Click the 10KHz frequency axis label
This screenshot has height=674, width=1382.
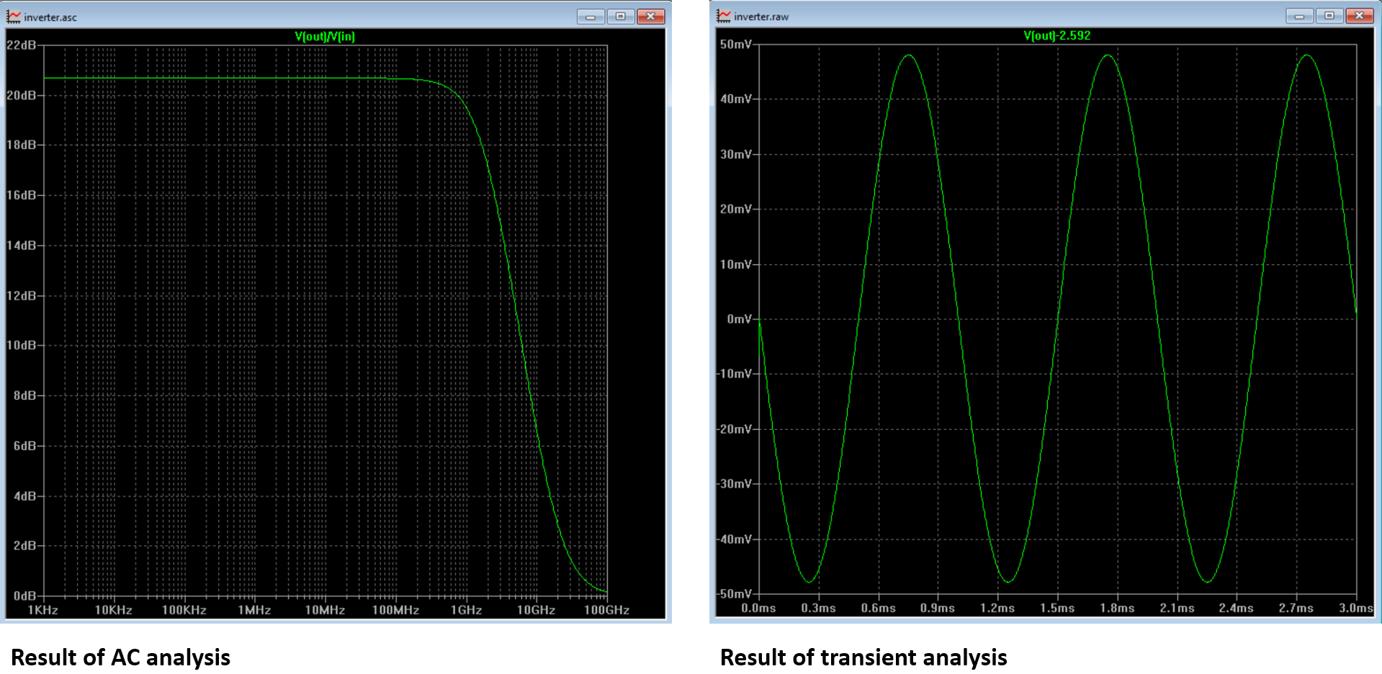coord(114,610)
